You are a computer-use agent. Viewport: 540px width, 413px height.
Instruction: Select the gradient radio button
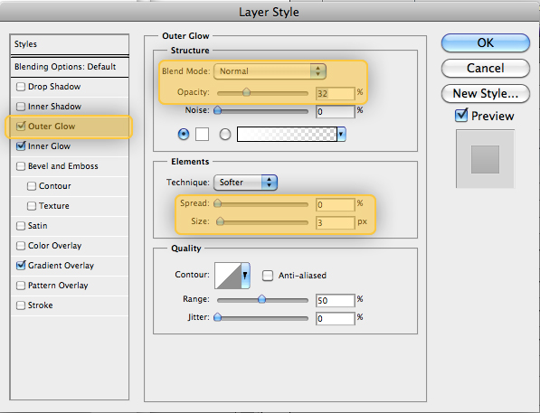tap(225, 135)
